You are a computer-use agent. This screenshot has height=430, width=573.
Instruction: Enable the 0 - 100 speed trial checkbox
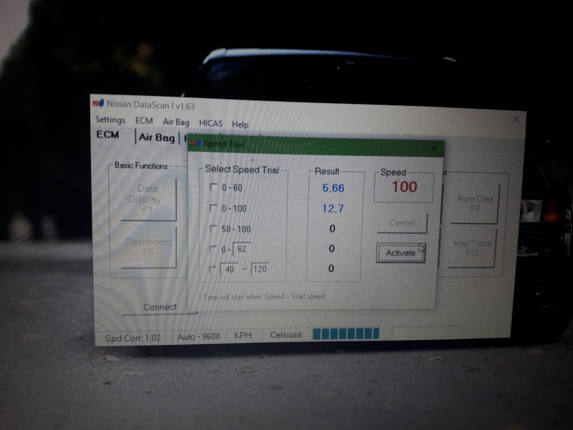click(214, 208)
